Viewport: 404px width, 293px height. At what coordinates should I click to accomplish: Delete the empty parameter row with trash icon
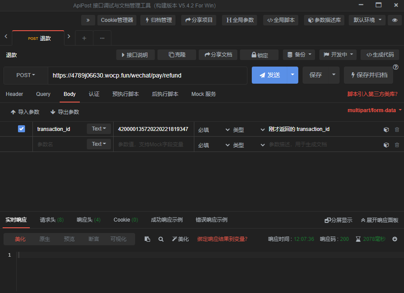pos(397,145)
